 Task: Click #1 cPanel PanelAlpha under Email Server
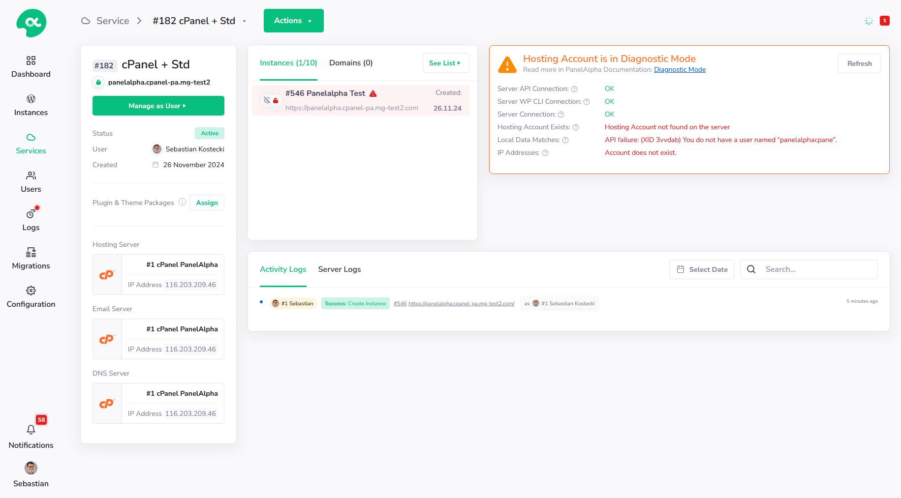(182, 329)
